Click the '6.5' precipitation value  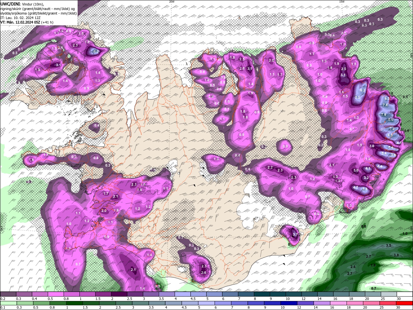tap(390, 135)
